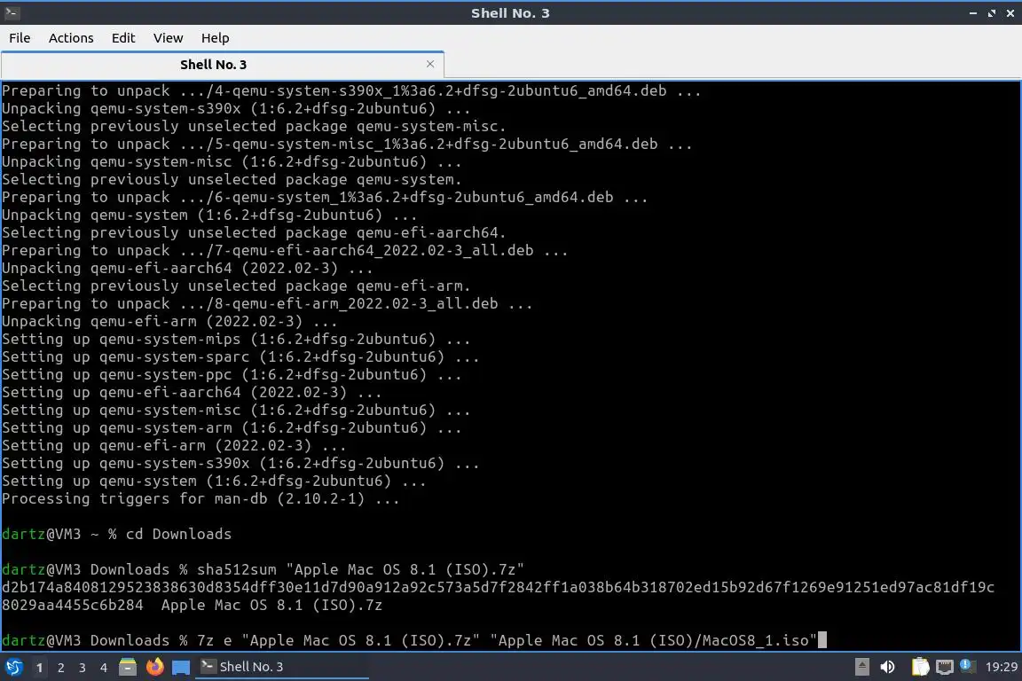Viewport: 1022px width, 681px height.
Task: Click 'Unpacking qemu-efi-arm' line
Action: coord(169,321)
